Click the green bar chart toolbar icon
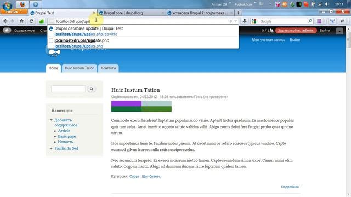The image size is (351, 197). click(x=42, y=21)
